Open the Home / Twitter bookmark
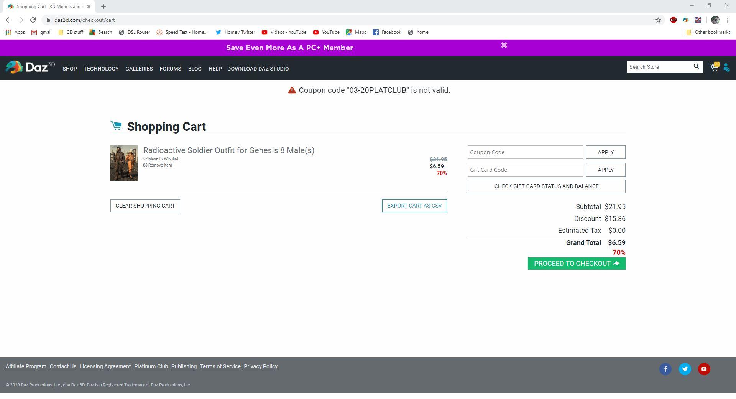 coord(235,32)
